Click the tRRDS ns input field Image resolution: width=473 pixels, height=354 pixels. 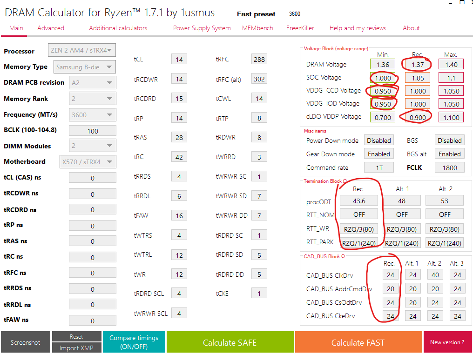point(92,289)
